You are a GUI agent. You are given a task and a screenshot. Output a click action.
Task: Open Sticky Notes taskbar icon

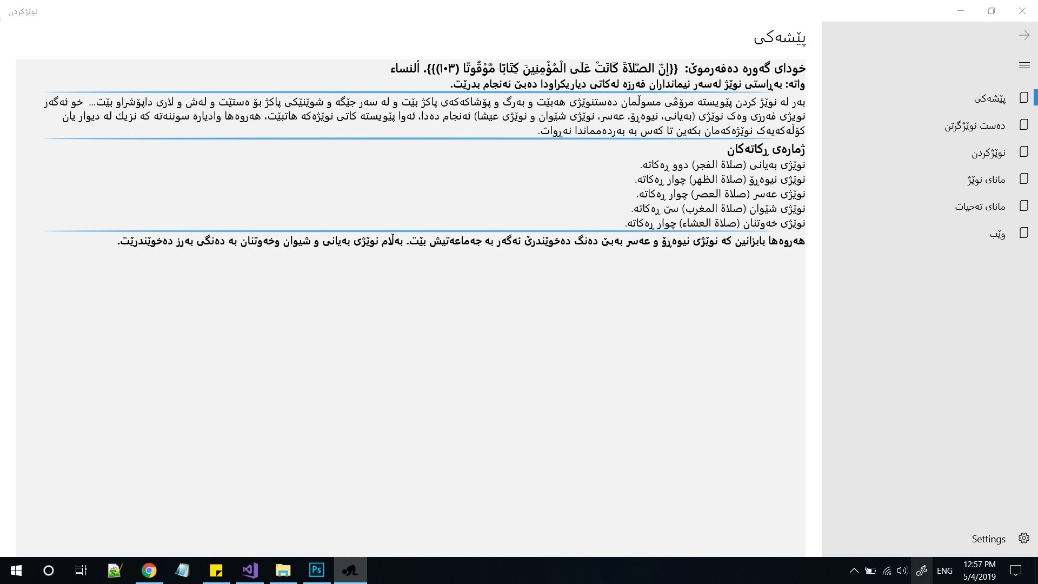click(x=216, y=570)
